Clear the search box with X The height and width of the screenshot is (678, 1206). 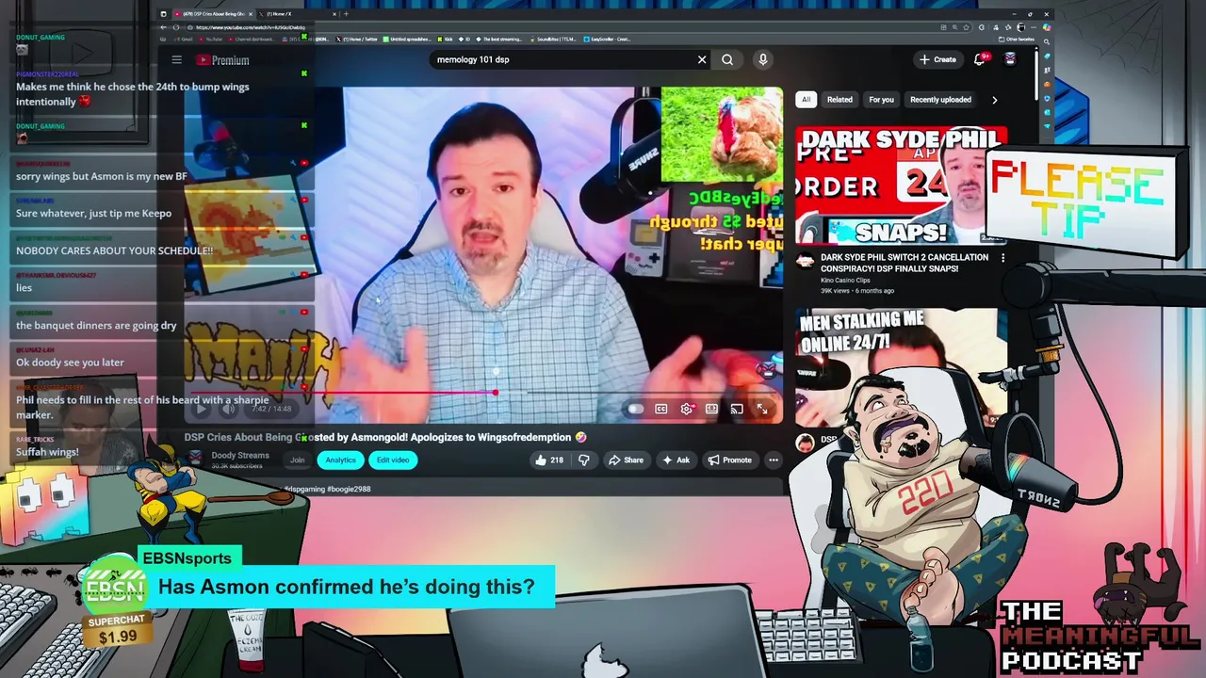[x=702, y=59]
